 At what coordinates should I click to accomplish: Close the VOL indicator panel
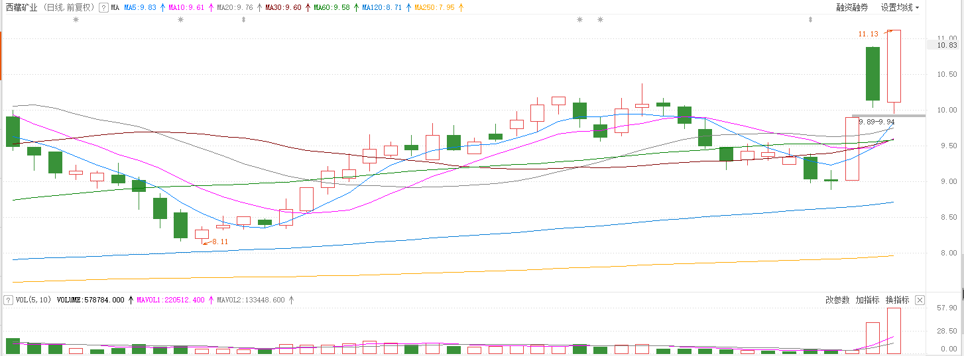coord(920,300)
